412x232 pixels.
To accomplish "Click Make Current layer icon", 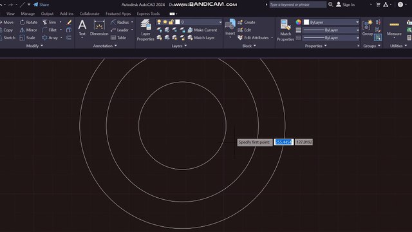I will 203,30.
